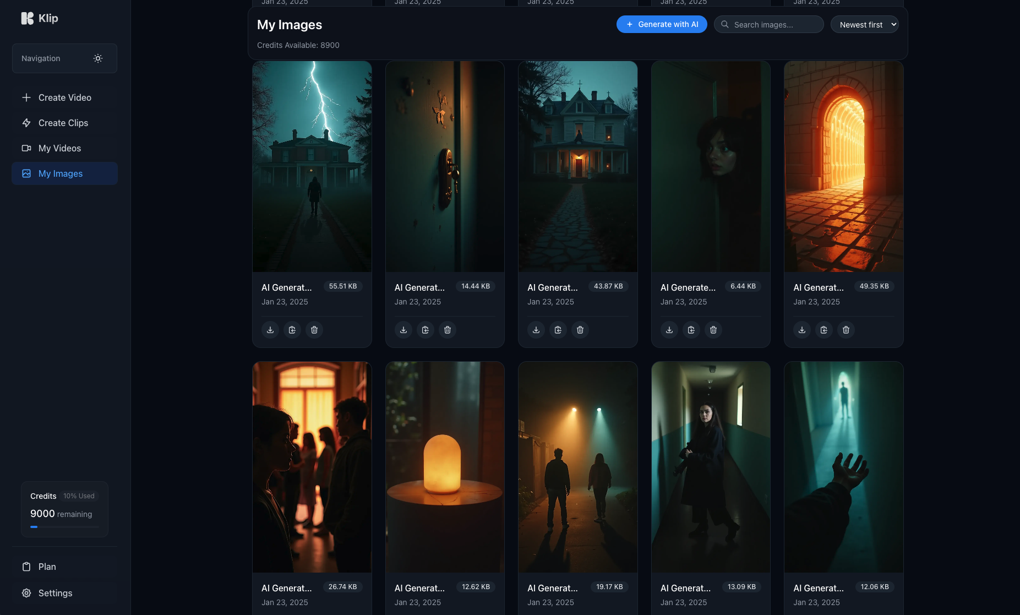This screenshot has width=1020, height=615.
Task: Delete the 14.44 KB door knocker image
Action: tap(448, 330)
